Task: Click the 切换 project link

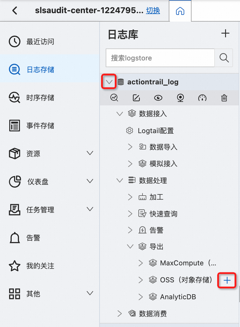Action: pyautogui.click(x=153, y=11)
